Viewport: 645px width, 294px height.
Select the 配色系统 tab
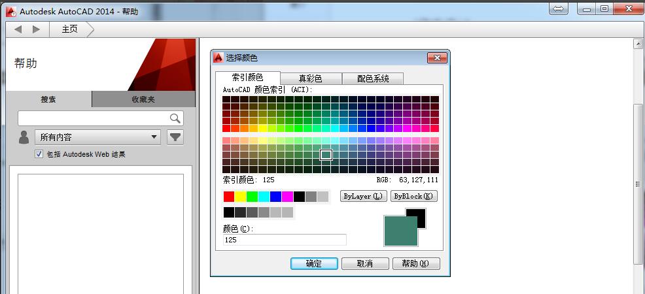[373, 78]
